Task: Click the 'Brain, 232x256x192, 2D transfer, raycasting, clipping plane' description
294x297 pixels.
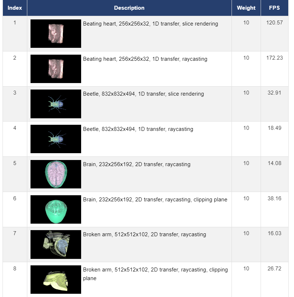Action: pos(155,200)
